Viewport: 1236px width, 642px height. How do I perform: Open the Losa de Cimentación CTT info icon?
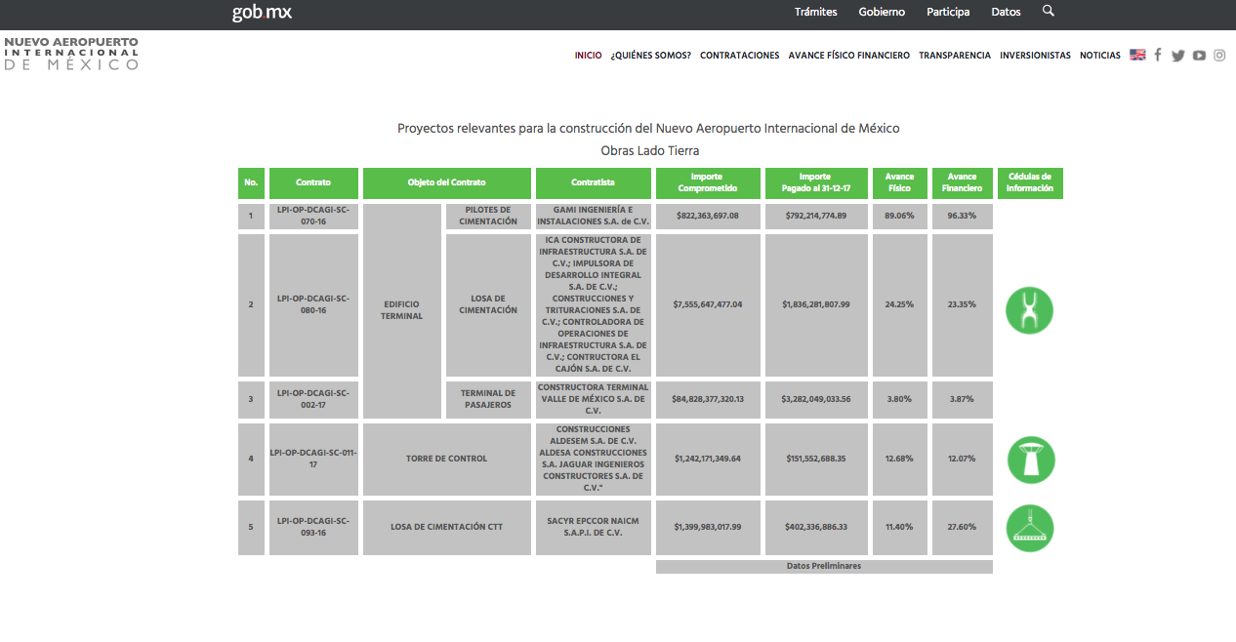pos(1030,528)
